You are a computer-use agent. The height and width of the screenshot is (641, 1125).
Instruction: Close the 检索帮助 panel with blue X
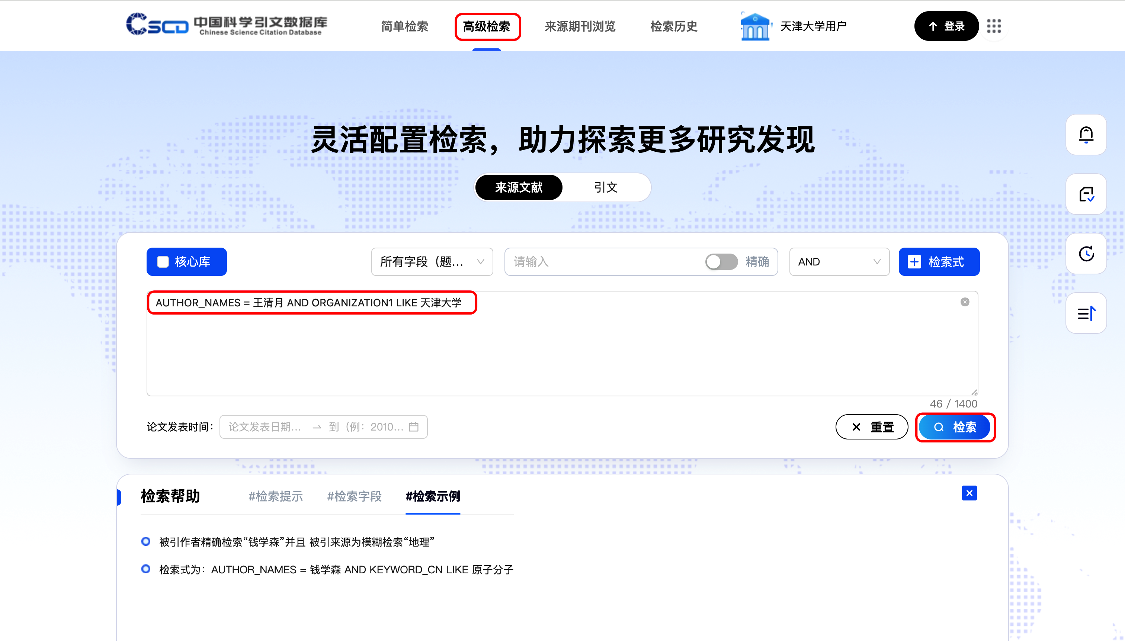click(969, 493)
